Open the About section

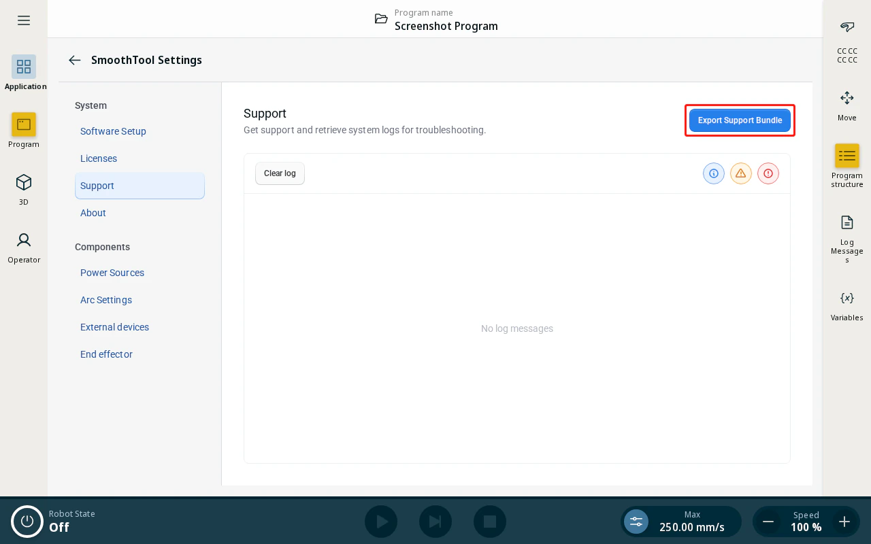pyautogui.click(x=139, y=213)
